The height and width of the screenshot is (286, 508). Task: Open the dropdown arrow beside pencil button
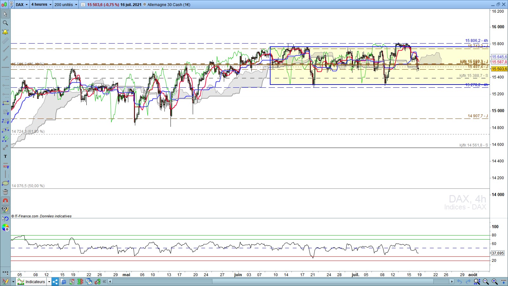[13, 282]
